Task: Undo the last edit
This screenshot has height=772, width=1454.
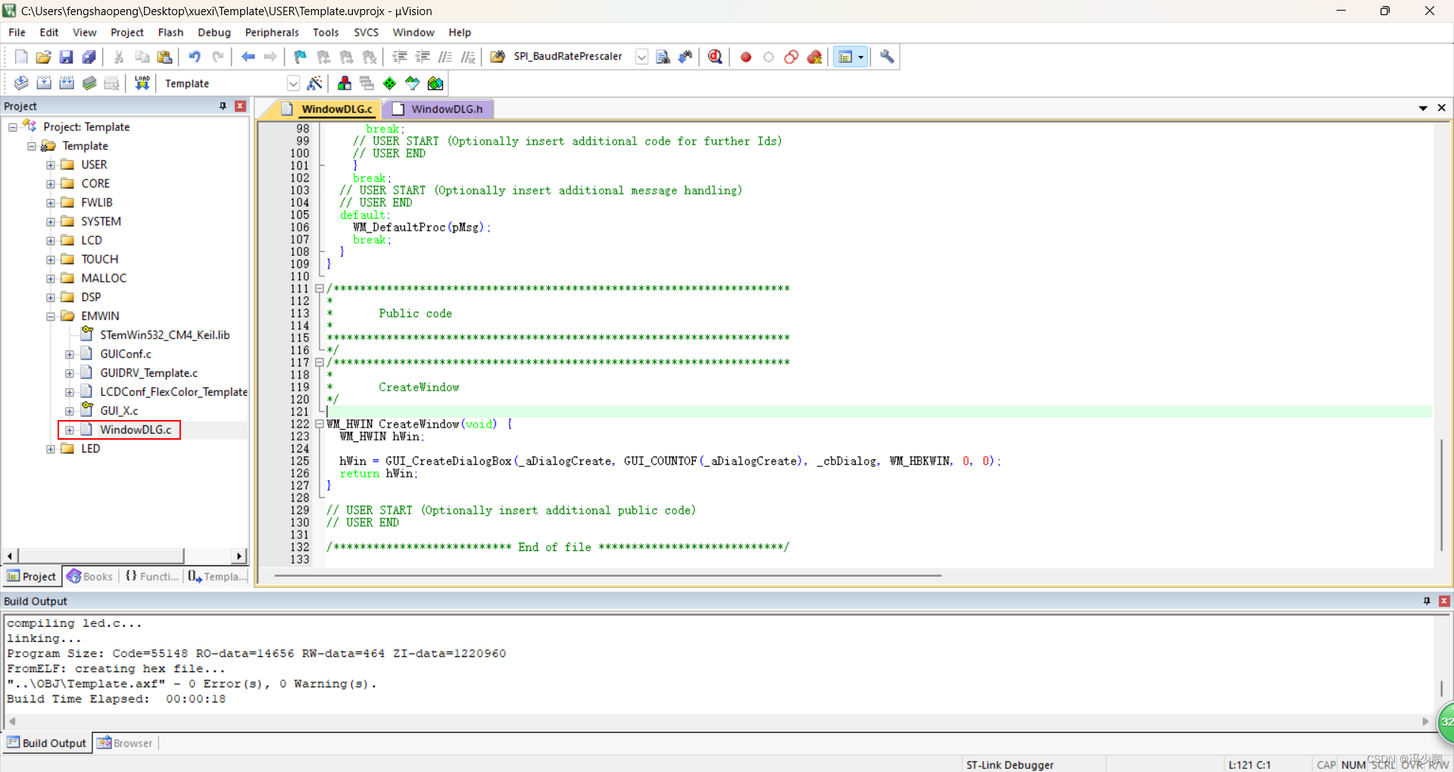Action: [x=195, y=57]
